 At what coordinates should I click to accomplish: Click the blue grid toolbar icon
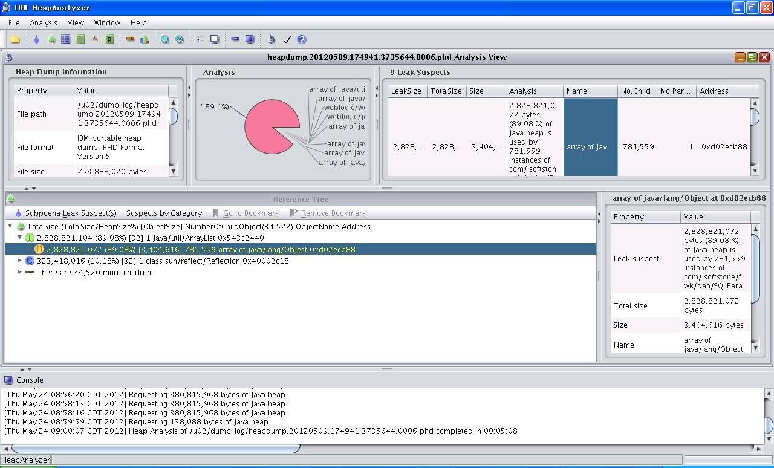pos(66,39)
